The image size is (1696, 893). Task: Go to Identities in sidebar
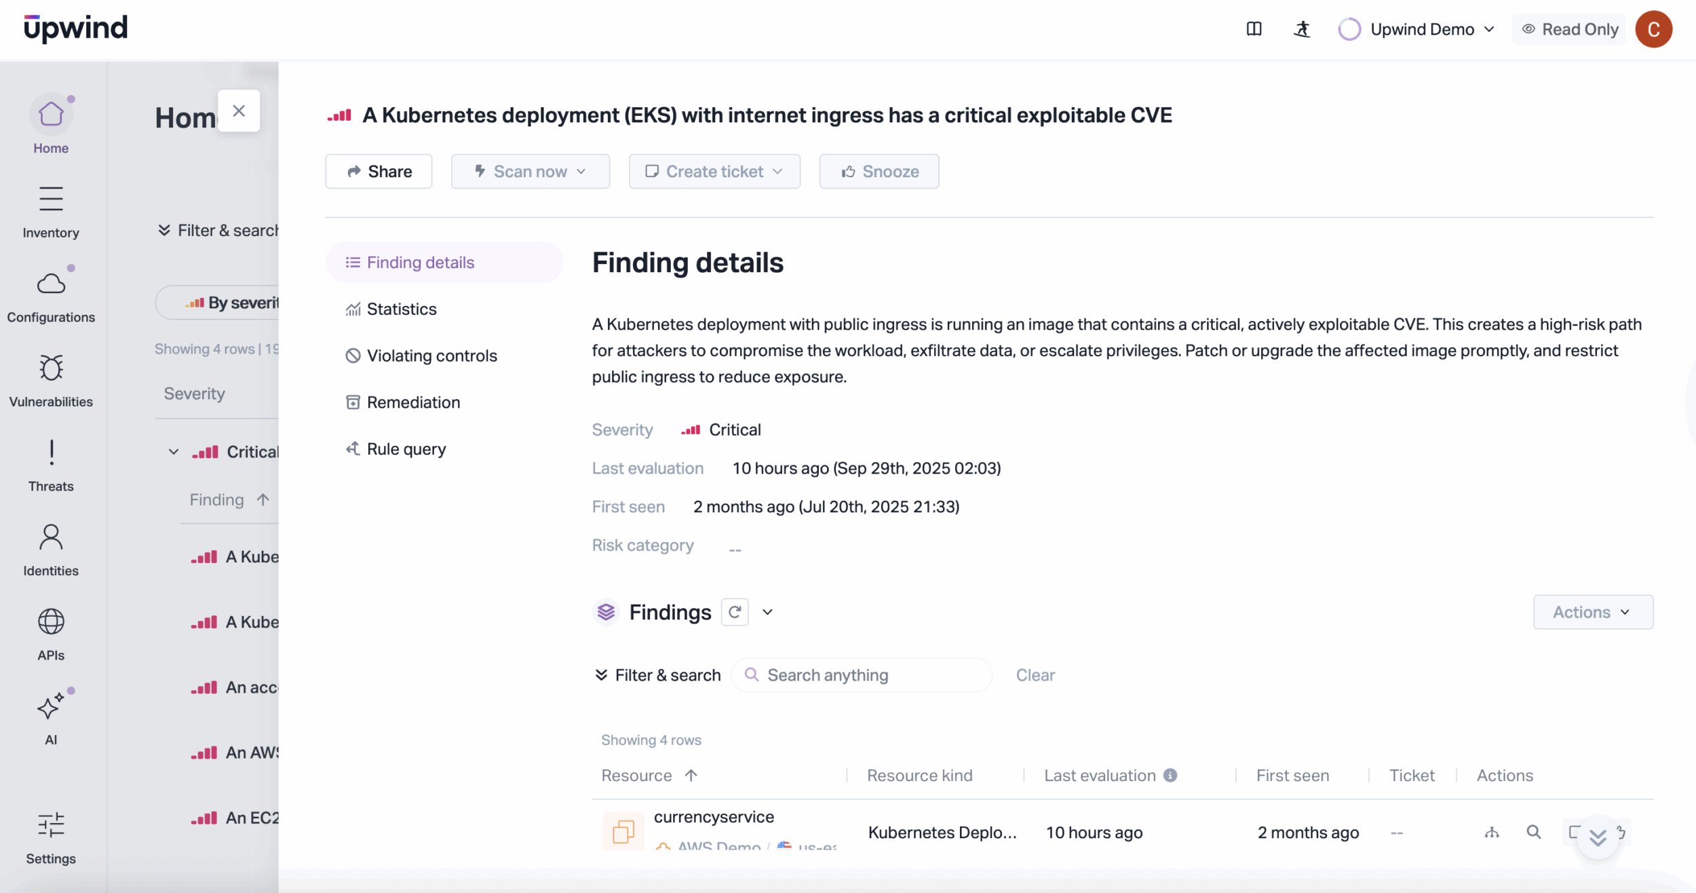[x=51, y=537]
